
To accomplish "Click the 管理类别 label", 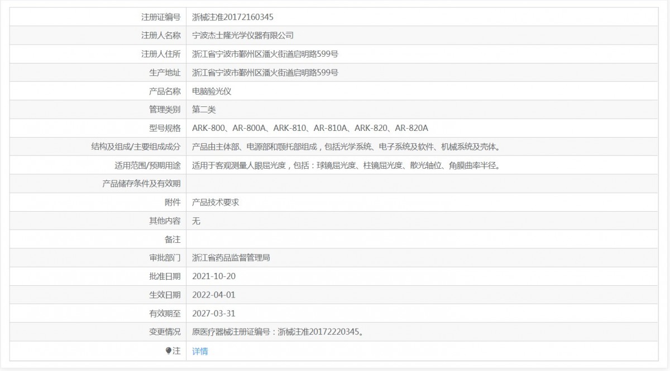I will 165,110.
